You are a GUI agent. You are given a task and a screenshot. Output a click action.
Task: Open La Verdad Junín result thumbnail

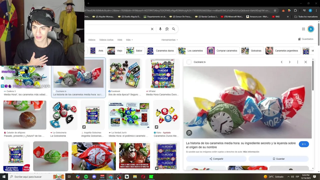pyautogui.click(x=129, y=115)
